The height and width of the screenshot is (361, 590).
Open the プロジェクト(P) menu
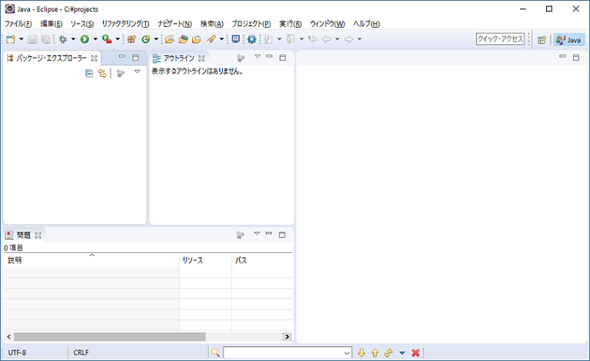click(251, 24)
